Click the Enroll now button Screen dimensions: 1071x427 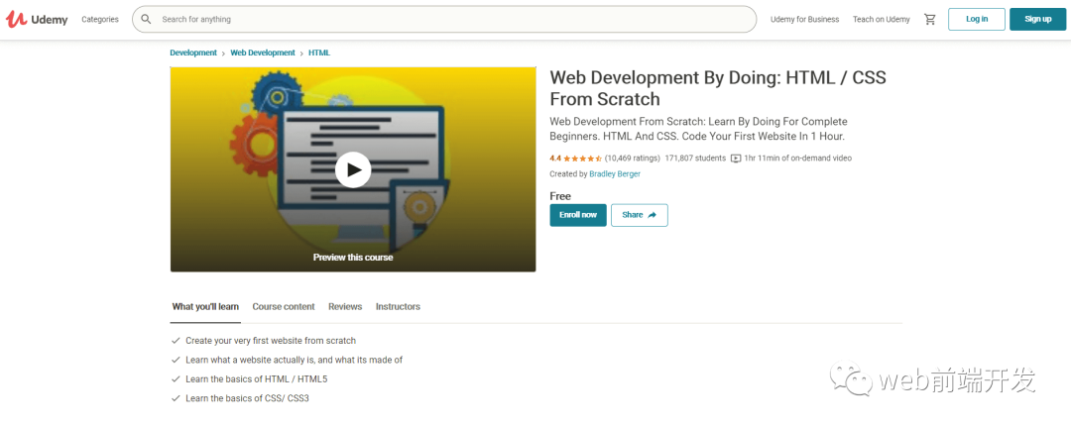578,215
